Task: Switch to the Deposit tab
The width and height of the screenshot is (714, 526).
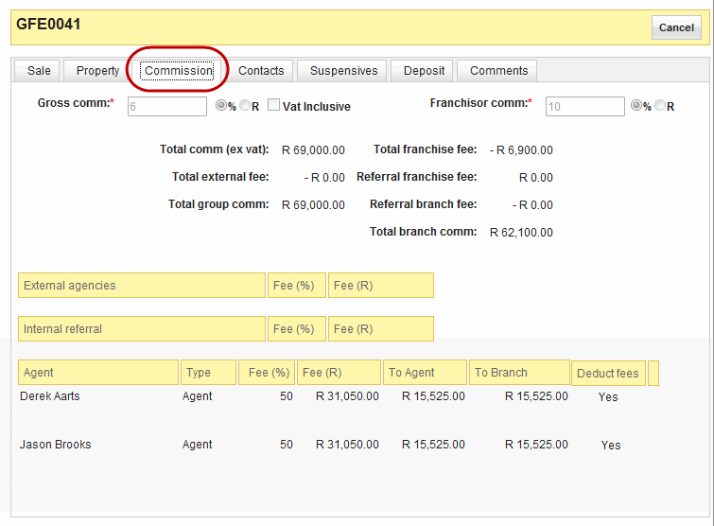Action: pyautogui.click(x=424, y=71)
